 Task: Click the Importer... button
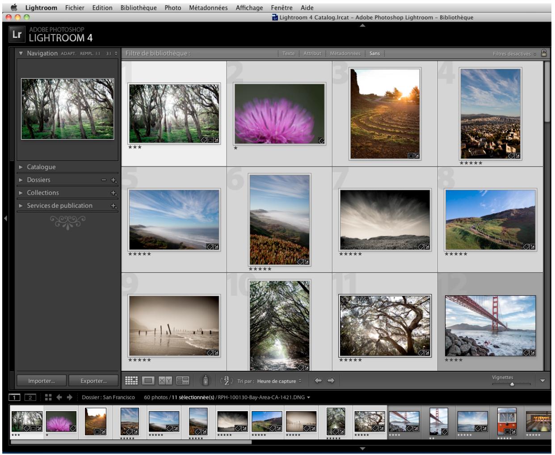click(x=42, y=381)
